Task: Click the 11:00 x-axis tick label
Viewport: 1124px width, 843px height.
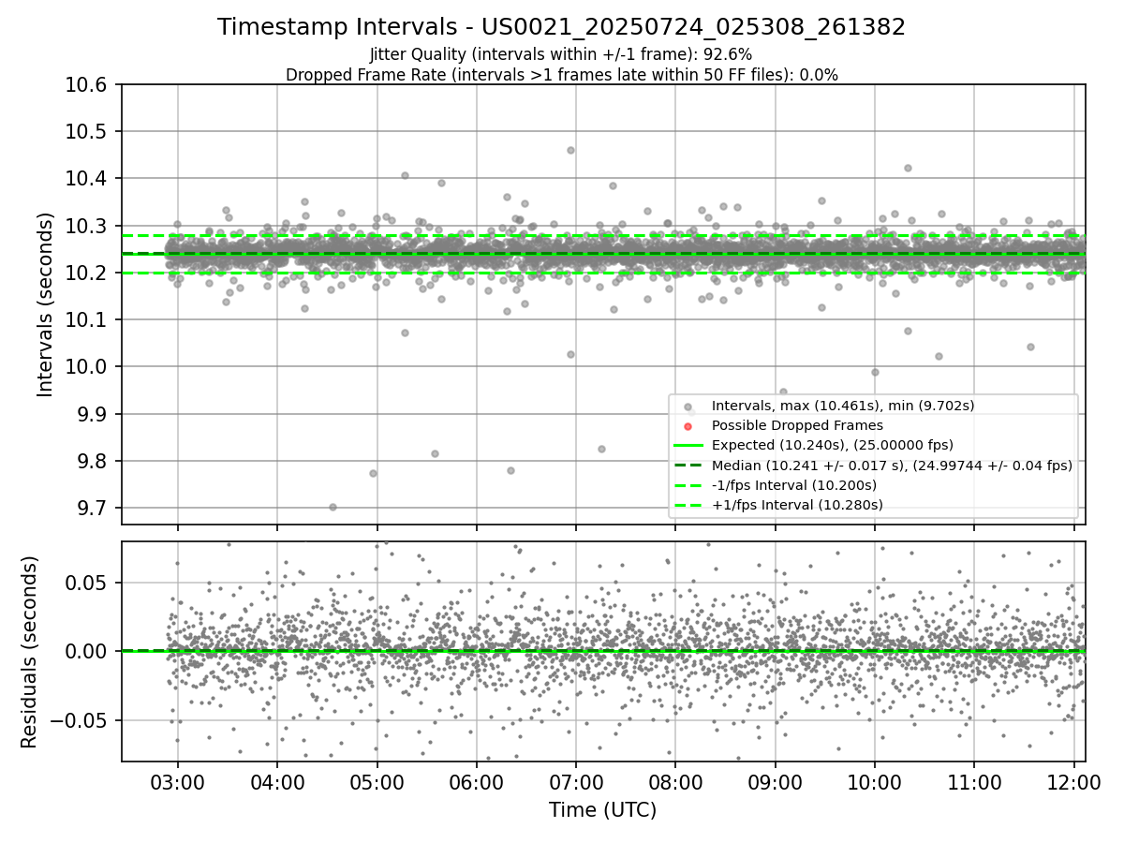Action: click(x=974, y=781)
